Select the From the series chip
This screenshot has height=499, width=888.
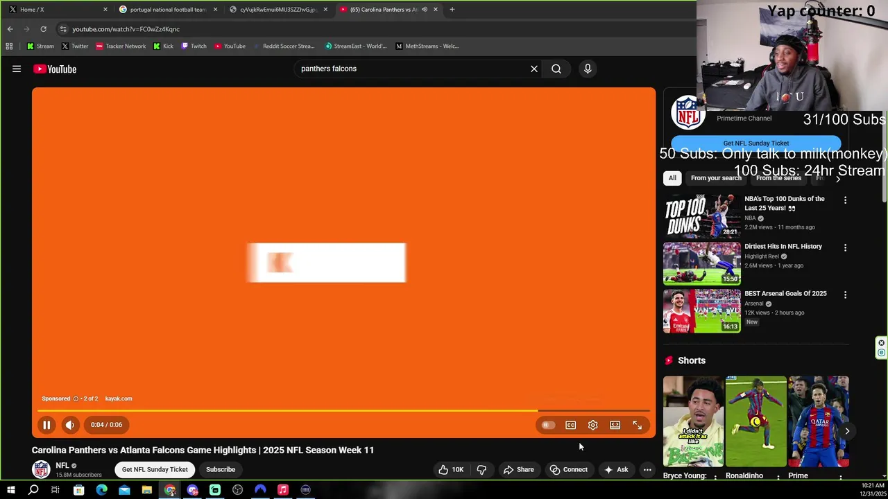click(x=778, y=178)
